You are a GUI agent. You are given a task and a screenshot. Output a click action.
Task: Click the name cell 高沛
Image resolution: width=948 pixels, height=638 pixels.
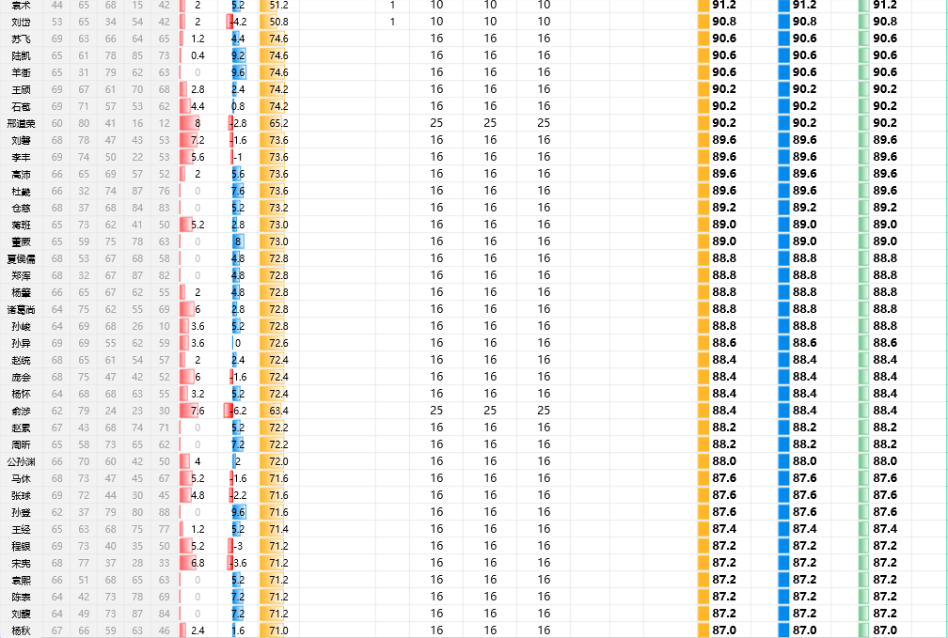pos(21,174)
